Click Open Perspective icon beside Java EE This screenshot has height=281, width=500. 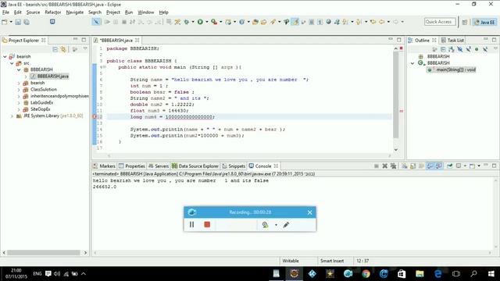click(465, 22)
